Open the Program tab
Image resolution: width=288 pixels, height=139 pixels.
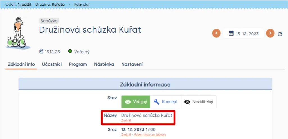pos(78,64)
